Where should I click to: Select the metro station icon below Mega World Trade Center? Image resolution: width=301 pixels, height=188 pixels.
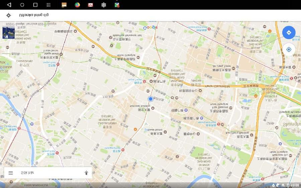(x=58, y=64)
